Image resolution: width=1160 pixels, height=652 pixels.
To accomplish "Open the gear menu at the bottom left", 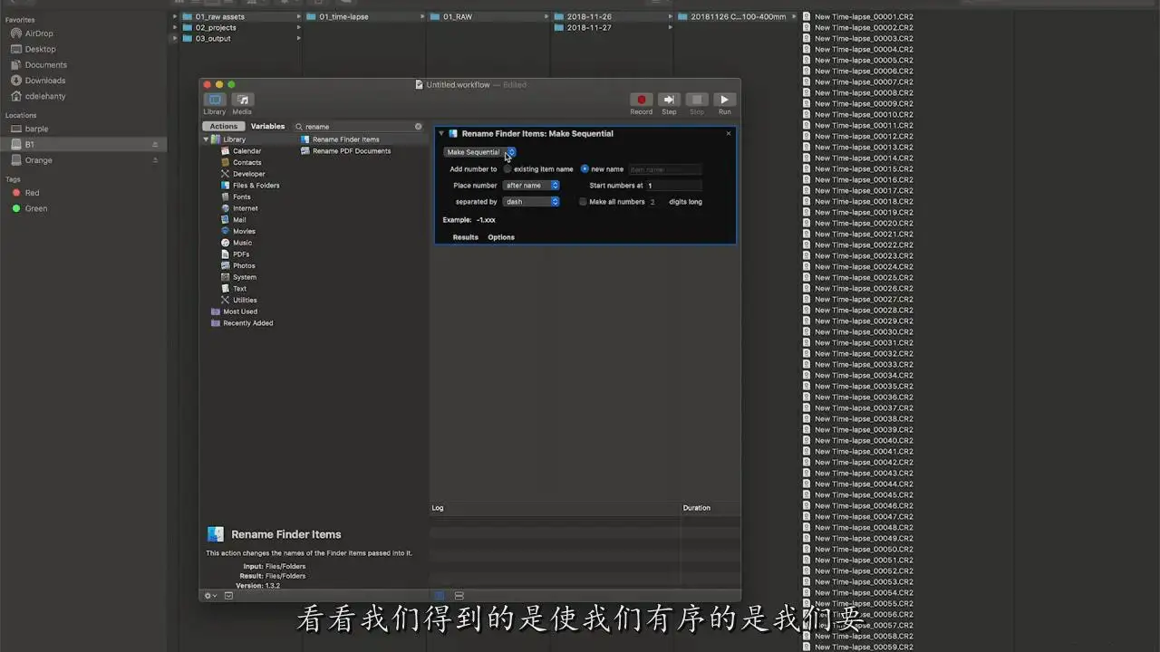I will (211, 596).
